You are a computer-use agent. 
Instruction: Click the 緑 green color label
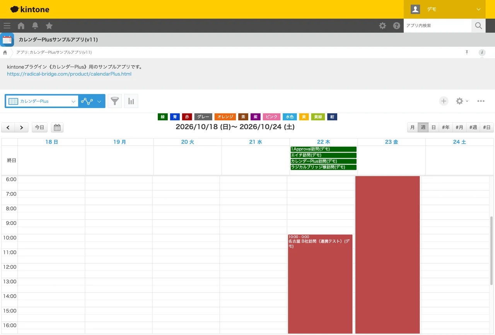(x=163, y=117)
